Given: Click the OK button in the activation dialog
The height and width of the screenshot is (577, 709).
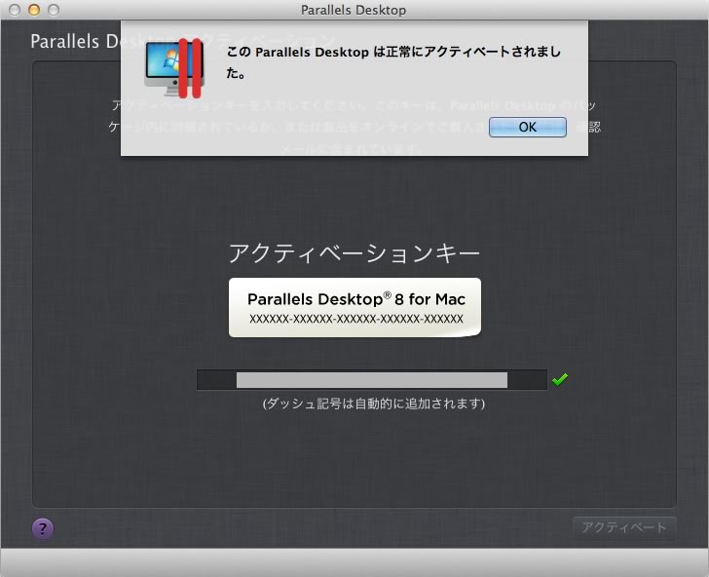Looking at the screenshot, I should (527, 127).
